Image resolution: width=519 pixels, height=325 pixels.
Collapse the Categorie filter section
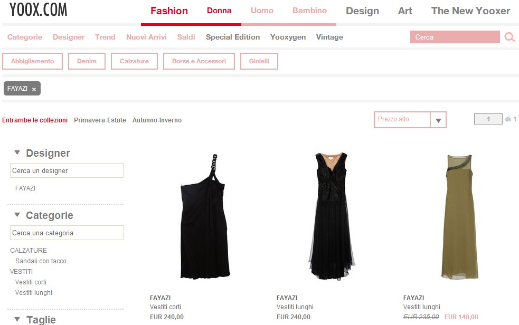pyautogui.click(x=17, y=215)
